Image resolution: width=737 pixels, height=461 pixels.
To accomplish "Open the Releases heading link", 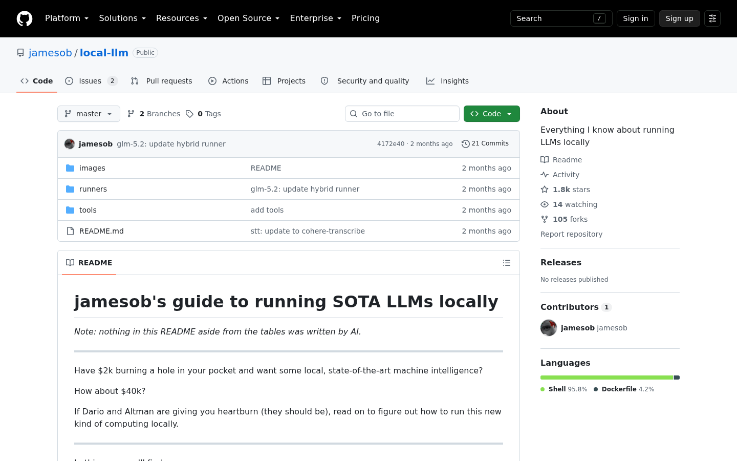I will click(561, 262).
